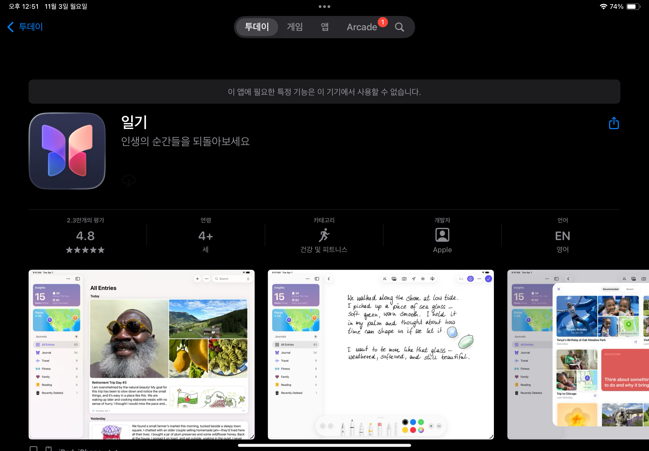Switch to the 게임 tab
The image size is (649, 451).
click(x=295, y=27)
